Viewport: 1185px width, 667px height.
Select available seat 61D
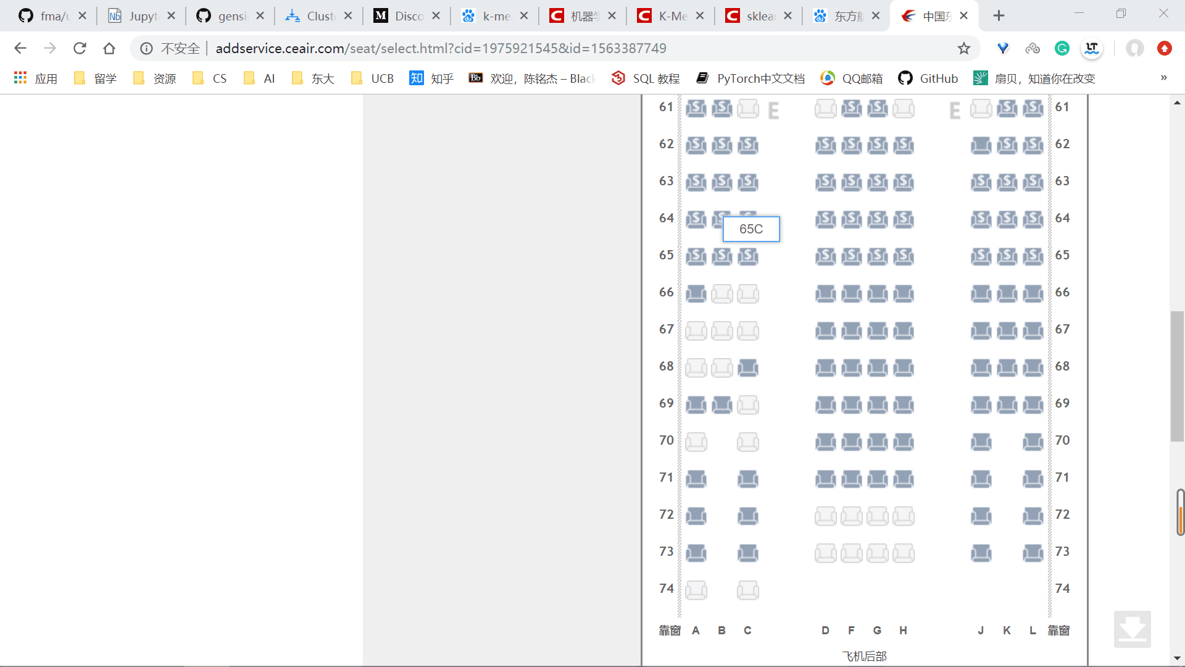[x=825, y=109]
